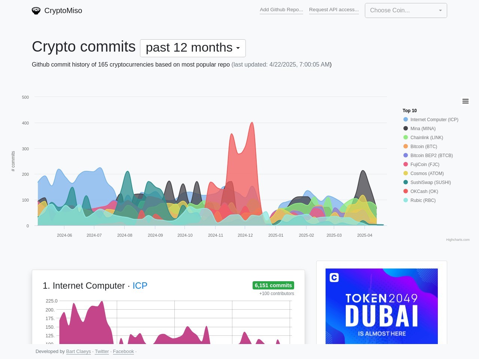Click the 6,151 commits badge
Viewport: 479px width, 359px height.
pos(273,285)
